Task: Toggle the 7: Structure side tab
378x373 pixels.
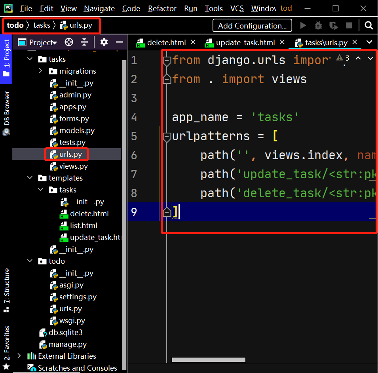Action: pyautogui.click(x=6, y=290)
